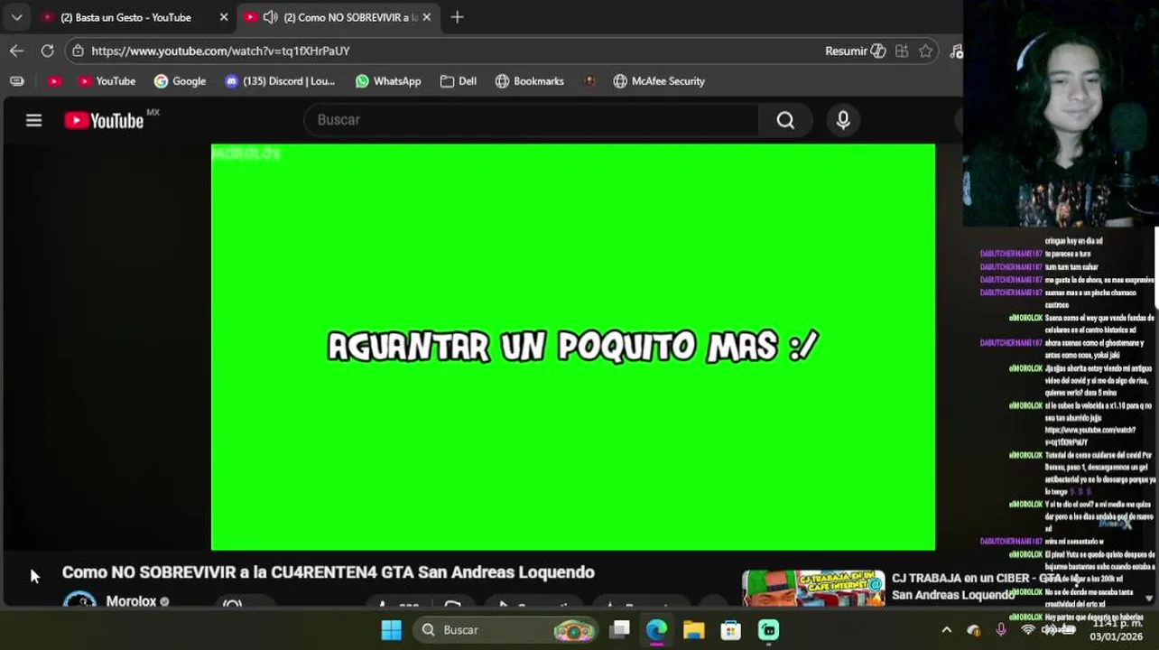Add page to favorites with star icon
Viewport: 1159px width, 650px height.
click(925, 51)
